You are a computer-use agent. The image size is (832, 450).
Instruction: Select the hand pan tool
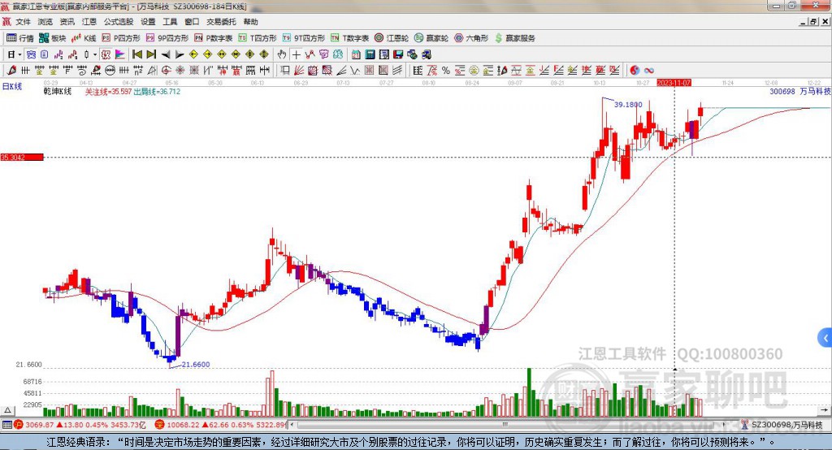coord(282,54)
